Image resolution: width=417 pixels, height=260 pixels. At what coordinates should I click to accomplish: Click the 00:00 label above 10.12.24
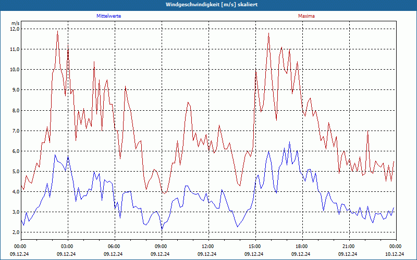point(396,246)
